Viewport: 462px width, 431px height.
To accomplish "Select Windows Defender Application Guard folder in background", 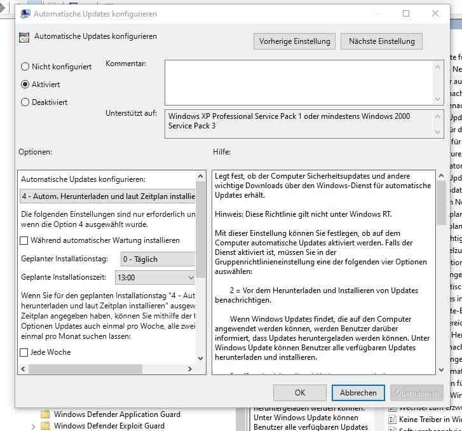I will point(117,414).
